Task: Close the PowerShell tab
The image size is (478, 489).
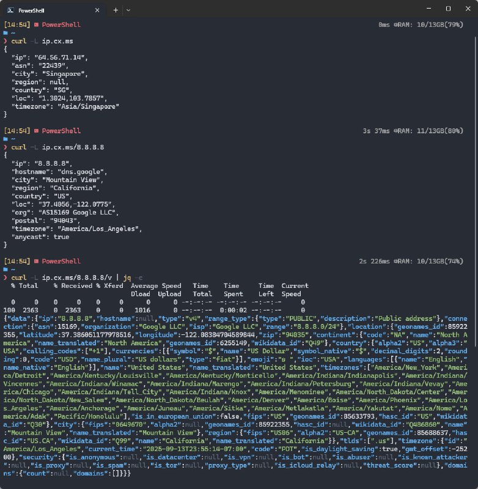Action: pyautogui.click(x=97, y=10)
